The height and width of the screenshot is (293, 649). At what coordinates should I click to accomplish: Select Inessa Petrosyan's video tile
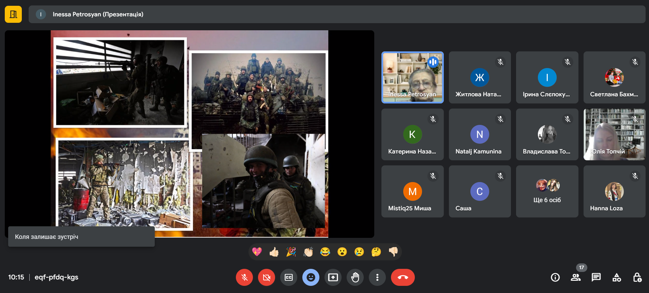click(x=412, y=77)
